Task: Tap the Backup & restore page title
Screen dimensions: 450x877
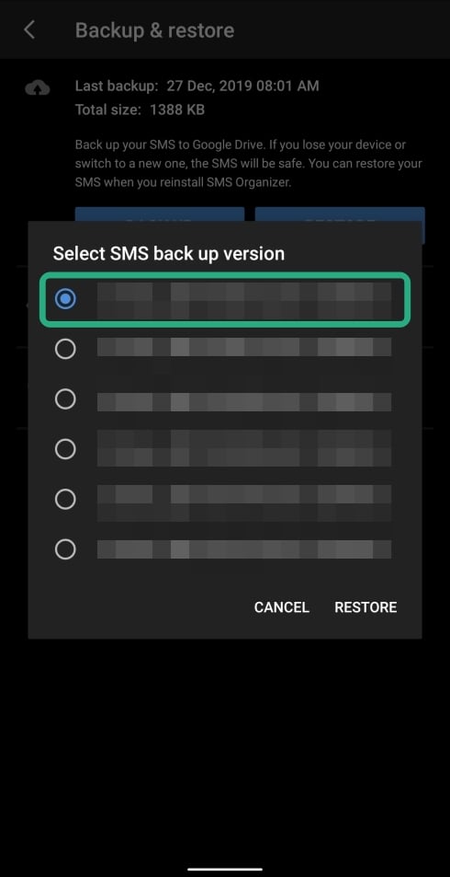Action: [x=154, y=30]
